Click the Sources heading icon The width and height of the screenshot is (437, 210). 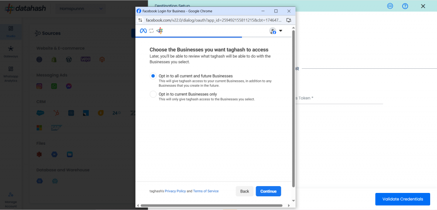(38, 33)
